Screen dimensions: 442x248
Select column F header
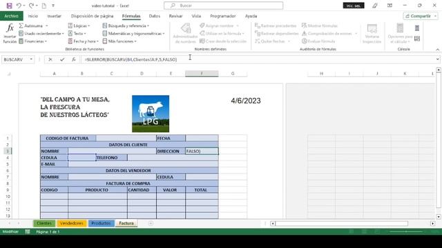(202, 74)
